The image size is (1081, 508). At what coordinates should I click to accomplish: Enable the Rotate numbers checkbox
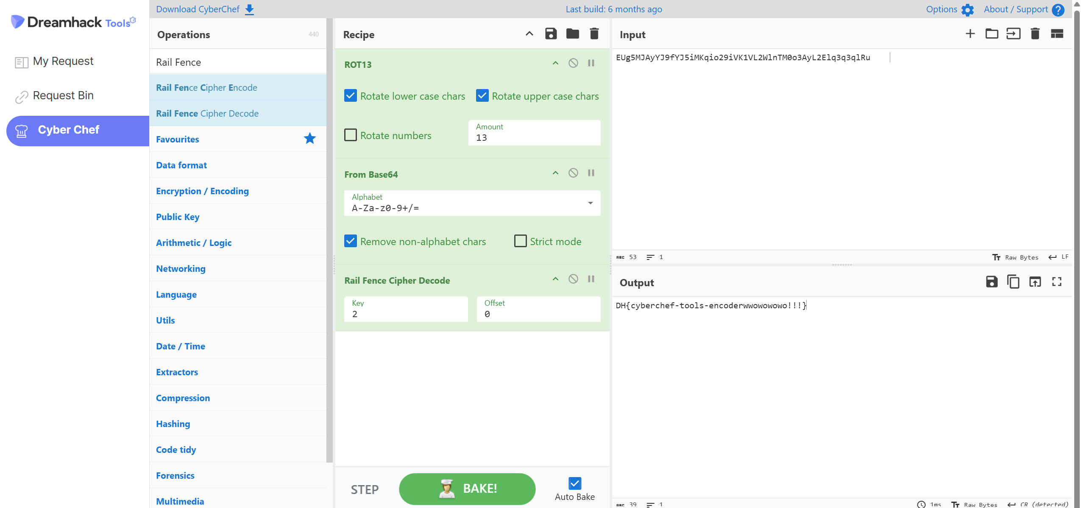[351, 135]
